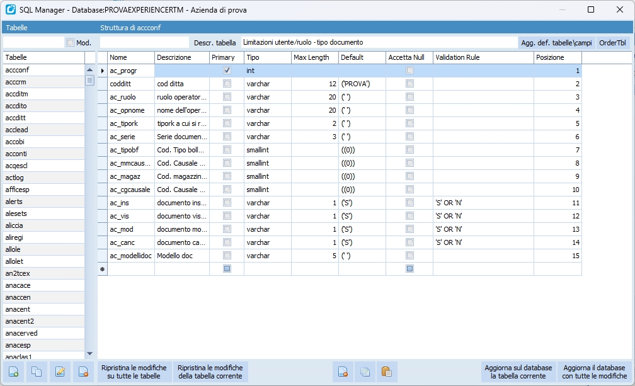This screenshot has width=635, height=386.
Task: Toggle the Mod. checkbox
Action: click(71, 42)
